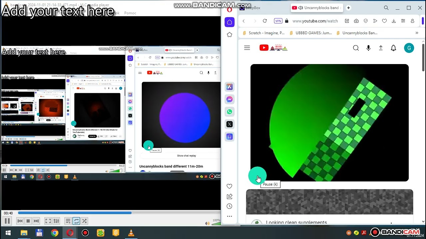The width and height of the screenshot is (426, 239).
Task: Launch Aria AI from Opera sidebar
Action: (229, 87)
